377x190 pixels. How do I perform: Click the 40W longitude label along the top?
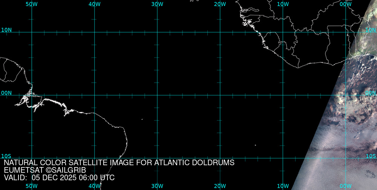coord(94,4)
